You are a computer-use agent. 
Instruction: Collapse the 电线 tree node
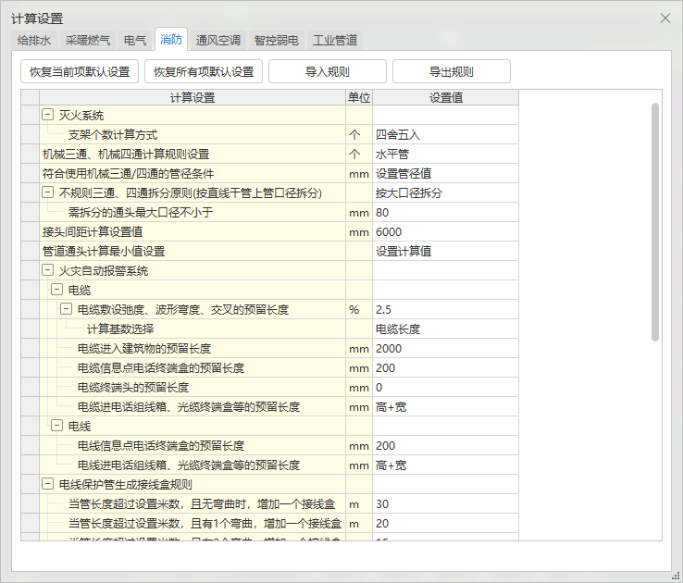click(56, 427)
